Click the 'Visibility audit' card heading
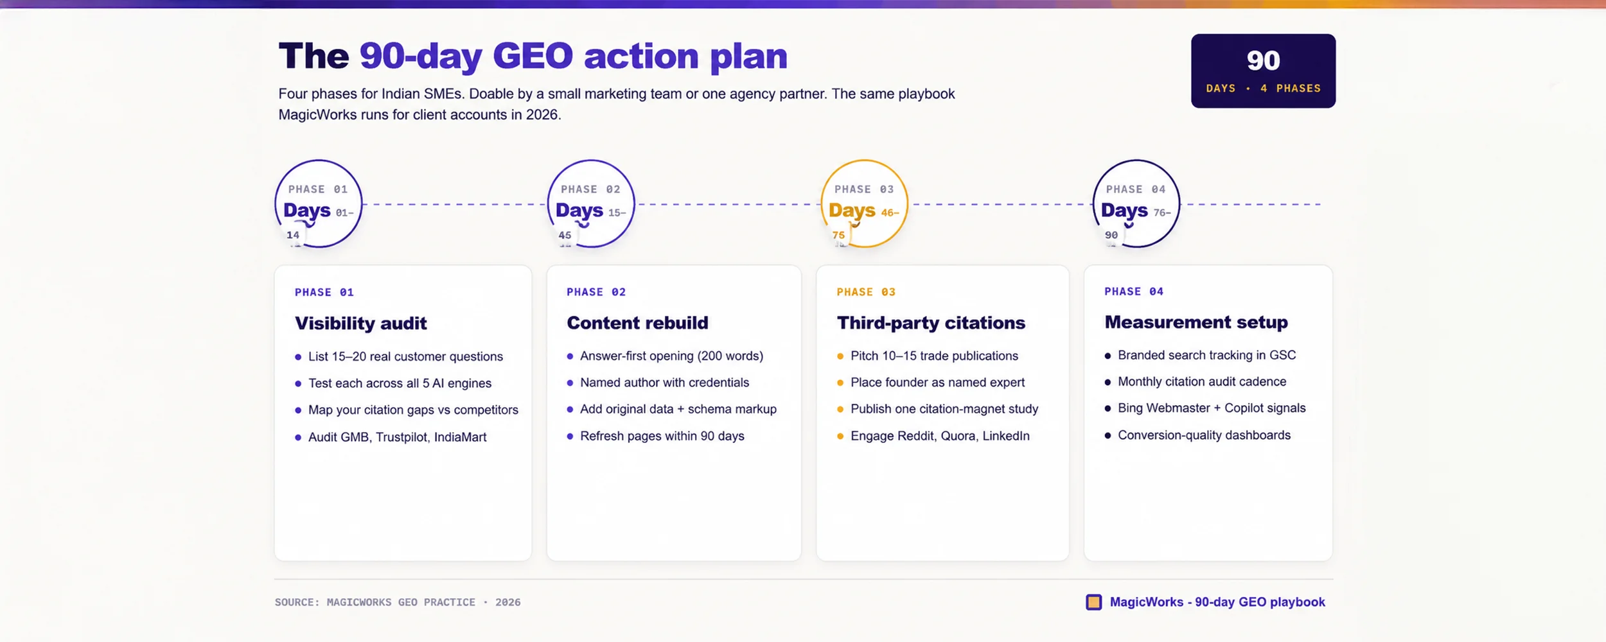Image resolution: width=1606 pixels, height=642 pixels. (x=360, y=323)
